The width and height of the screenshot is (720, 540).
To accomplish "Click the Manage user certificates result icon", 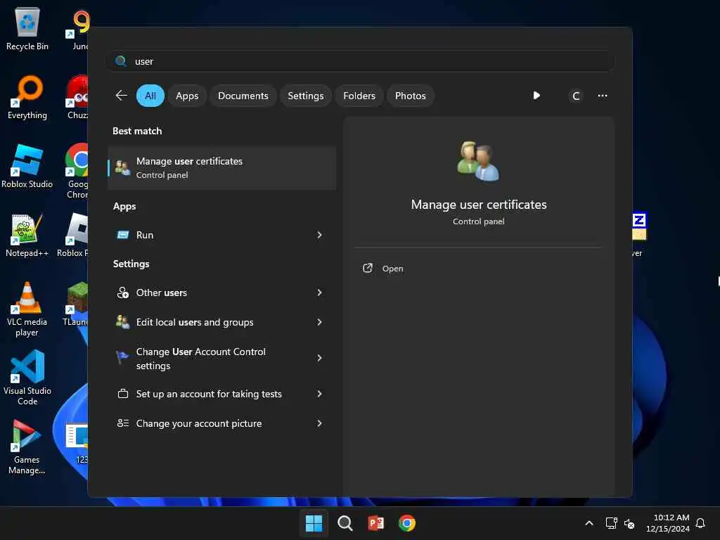I will [122, 167].
